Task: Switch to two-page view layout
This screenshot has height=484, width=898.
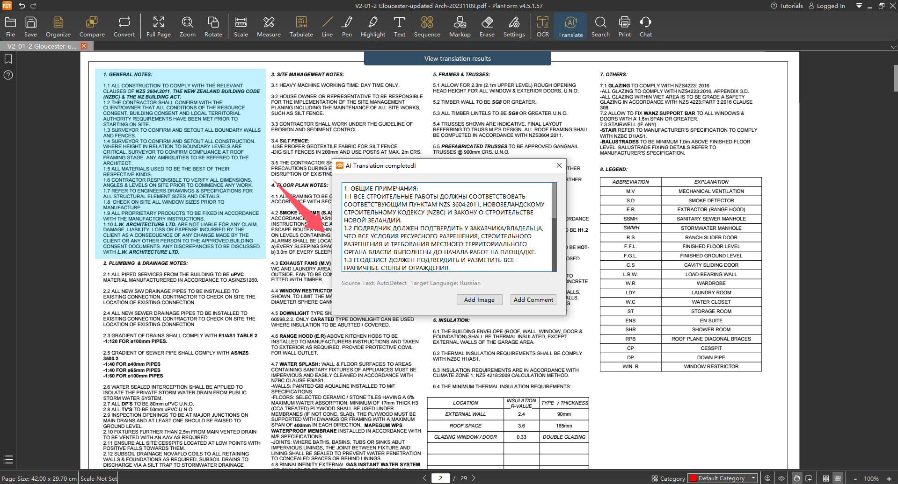Action: 826,478
